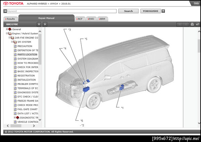Click the second greyed toolbar button
201x142 pixels.
click(x=186, y=24)
